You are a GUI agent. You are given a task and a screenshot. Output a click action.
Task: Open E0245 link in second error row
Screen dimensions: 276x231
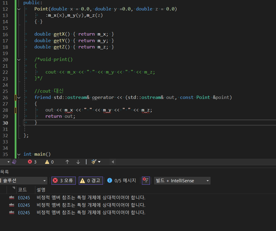click(x=24, y=205)
